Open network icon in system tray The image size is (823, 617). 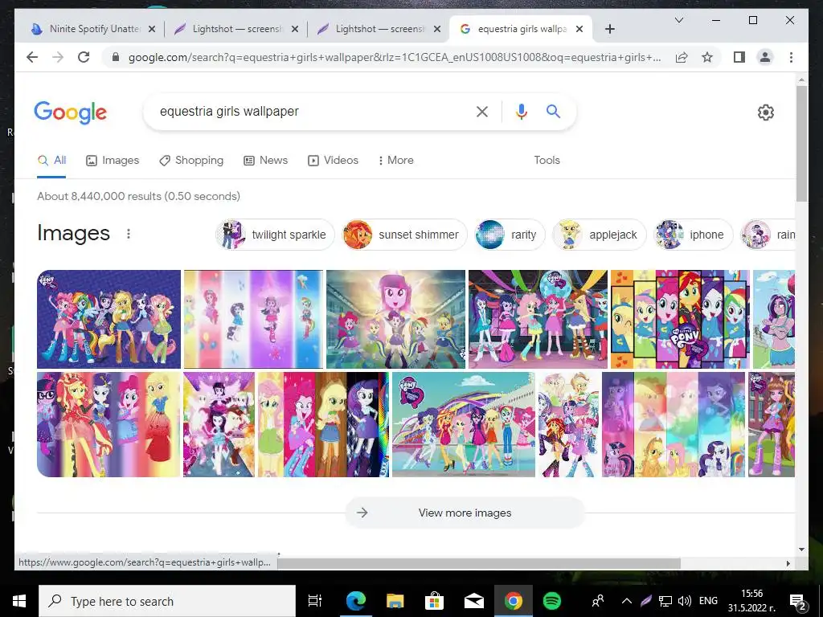pos(665,601)
